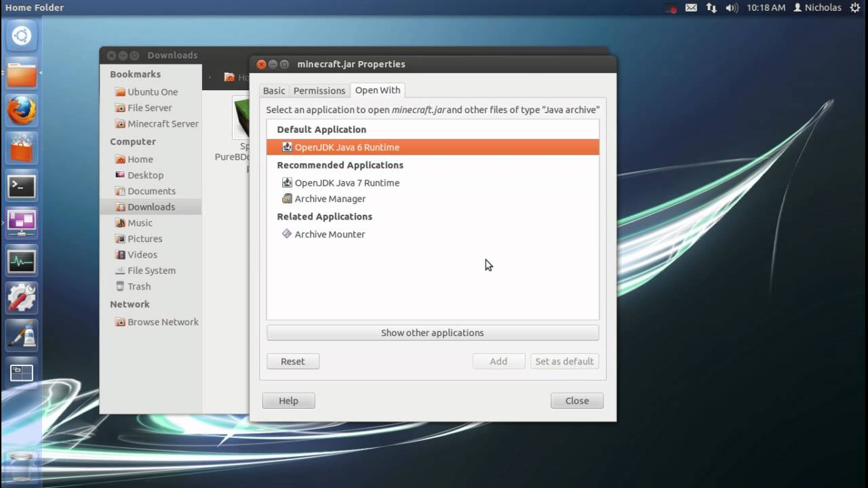Open System Monitor launcher icon

tap(21, 261)
